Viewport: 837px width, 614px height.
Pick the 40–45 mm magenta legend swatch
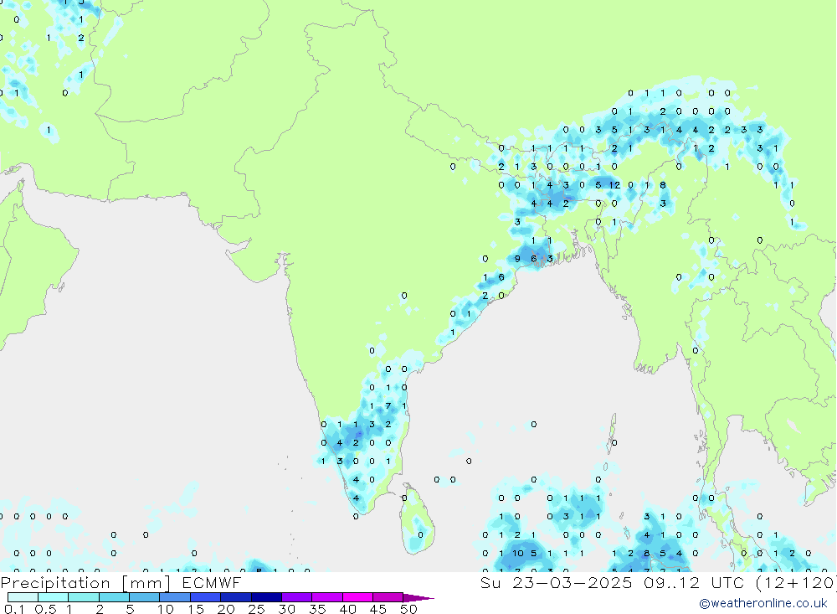pyautogui.click(x=357, y=597)
